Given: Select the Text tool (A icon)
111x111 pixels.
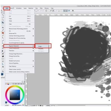Looking at the screenshot, I should 3,67.
